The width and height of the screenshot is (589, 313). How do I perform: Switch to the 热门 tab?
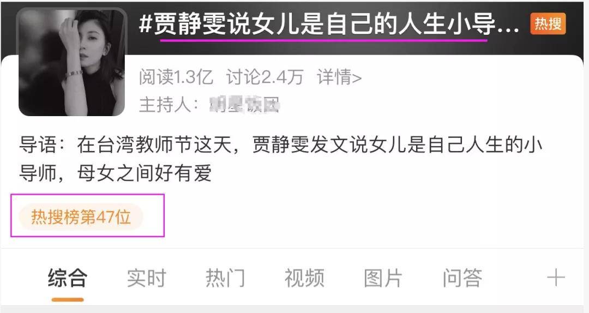click(225, 278)
